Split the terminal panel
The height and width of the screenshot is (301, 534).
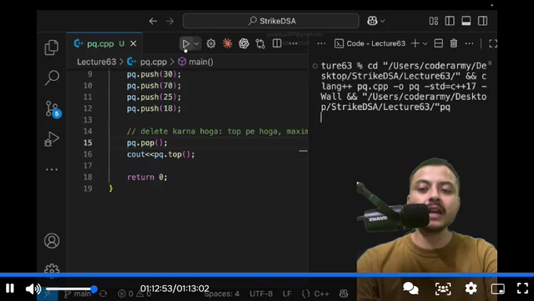tap(438, 43)
